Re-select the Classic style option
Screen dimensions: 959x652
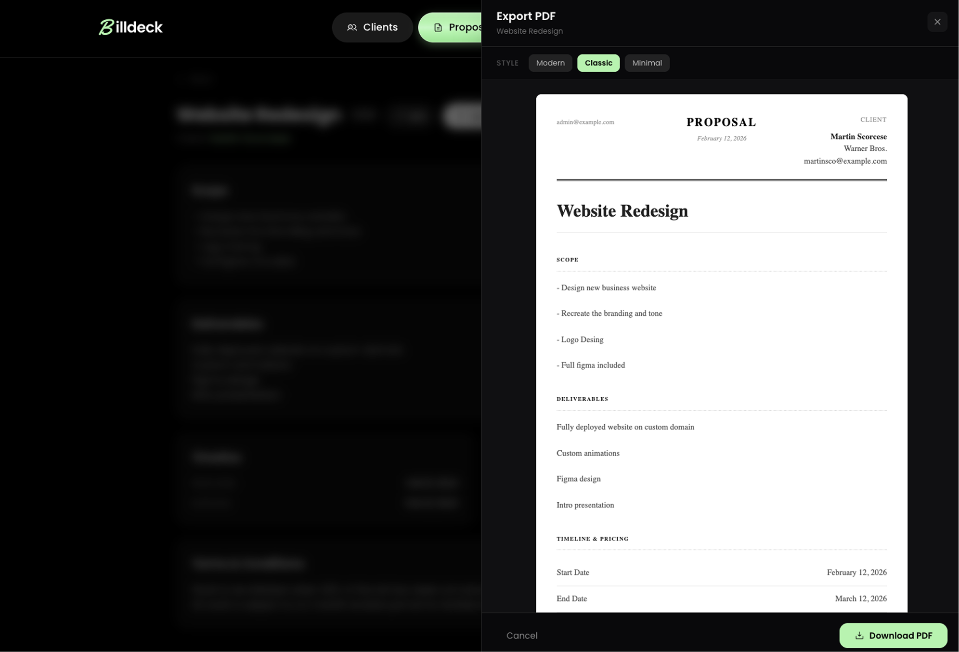tap(598, 63)
